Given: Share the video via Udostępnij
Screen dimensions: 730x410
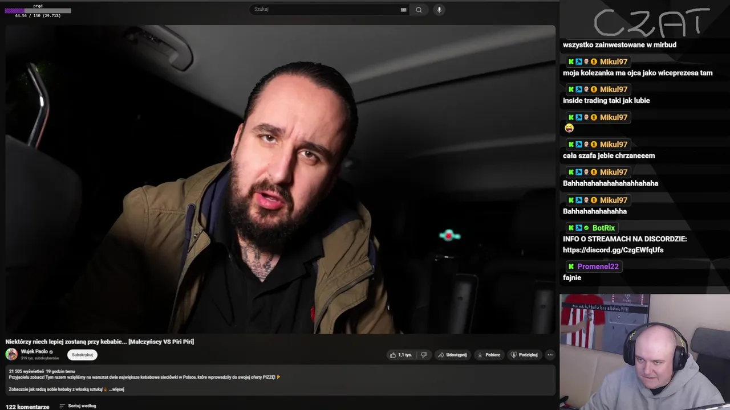Looking at the screenshot, I should pos(452,355).
